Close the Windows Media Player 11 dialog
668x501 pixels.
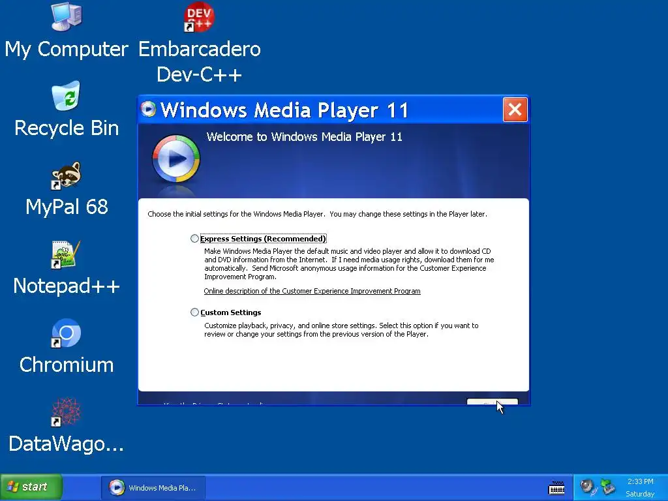(x=515, y=110)
